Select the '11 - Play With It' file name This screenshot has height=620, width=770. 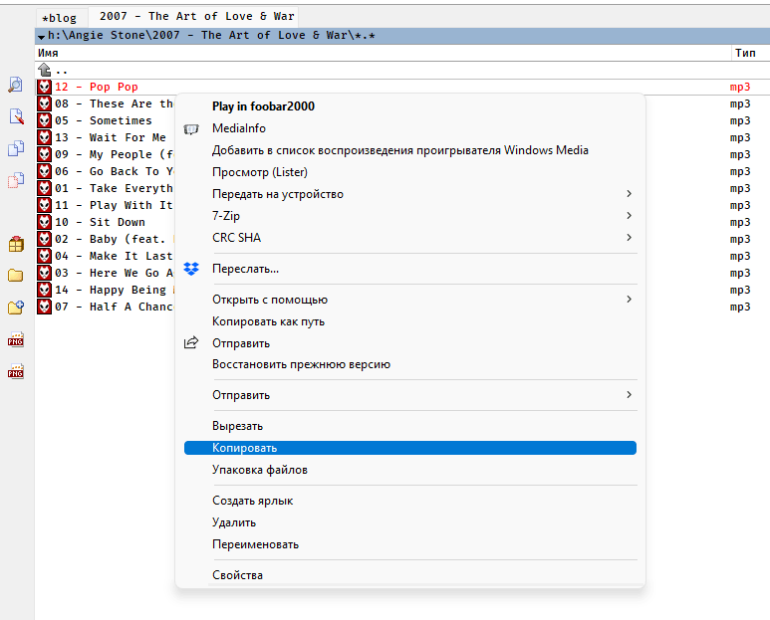click(x=114, y=205)
